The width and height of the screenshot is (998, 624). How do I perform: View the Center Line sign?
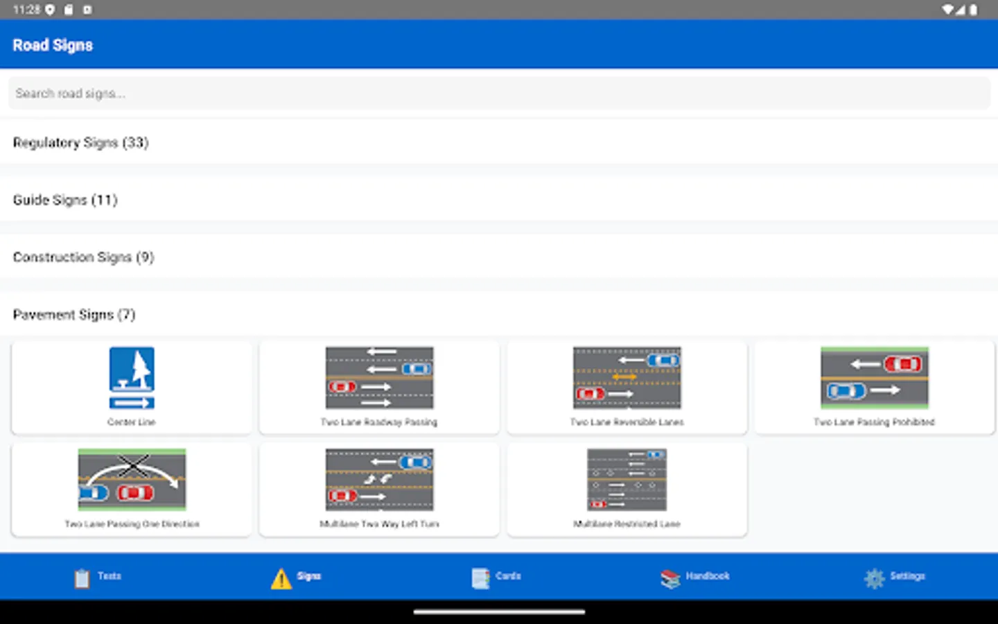pos(131,387)
